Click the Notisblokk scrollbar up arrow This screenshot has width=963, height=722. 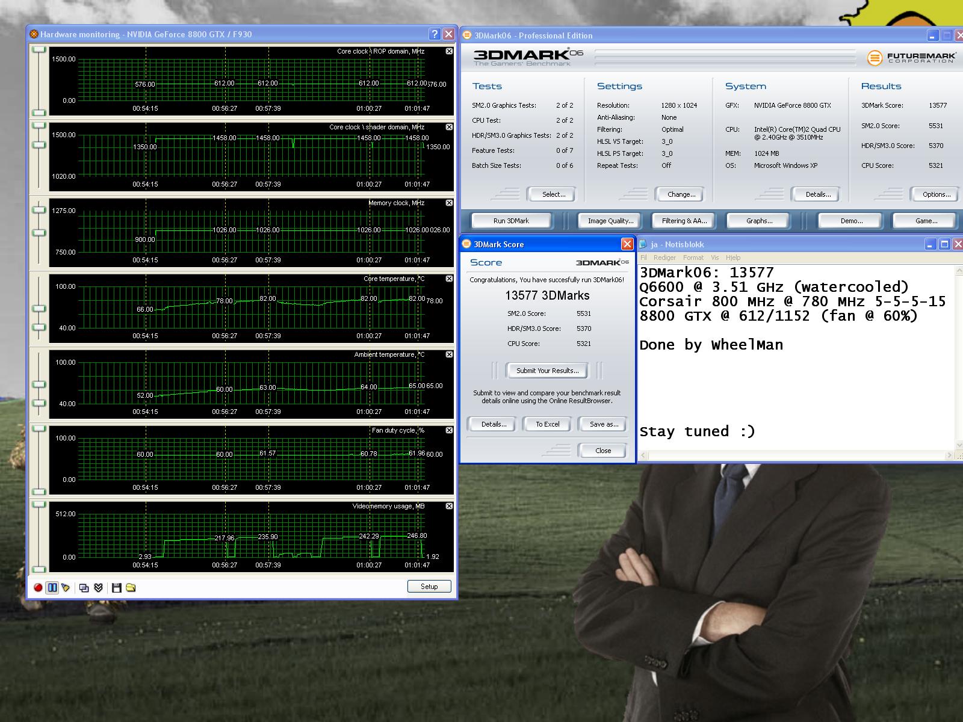click(958, 271)
